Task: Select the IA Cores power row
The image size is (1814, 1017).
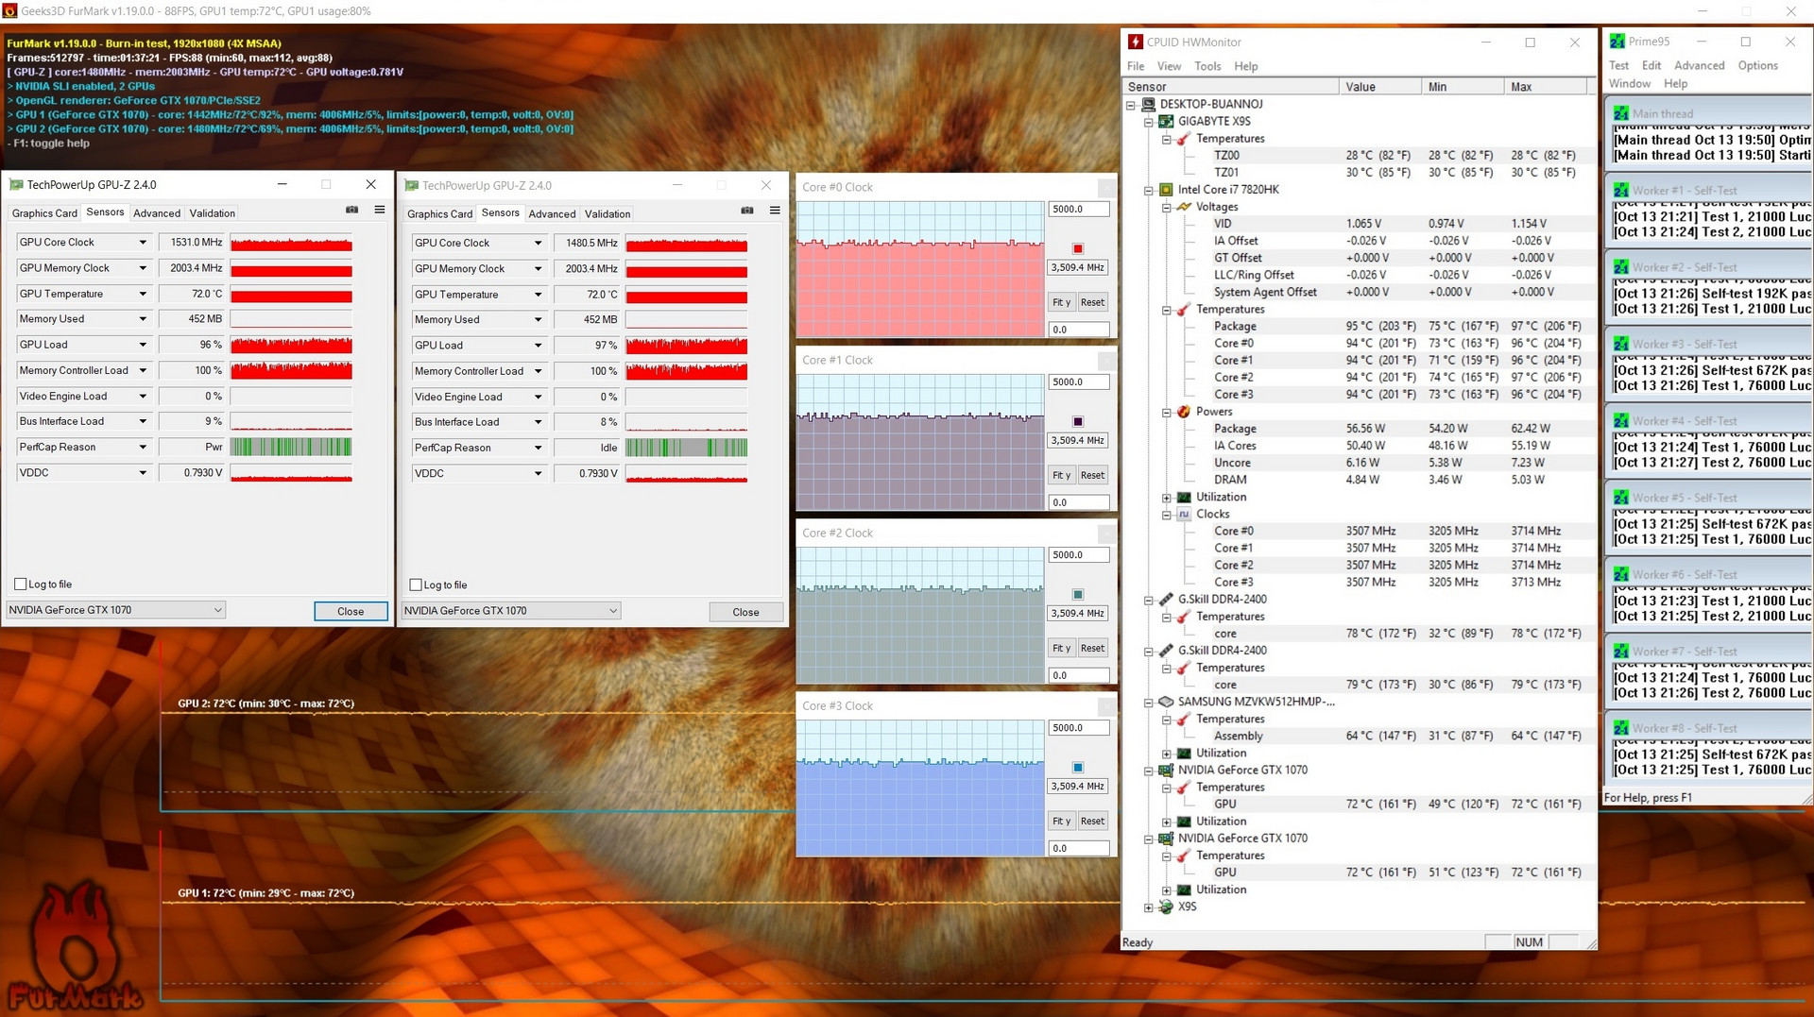Action: 1356,446
